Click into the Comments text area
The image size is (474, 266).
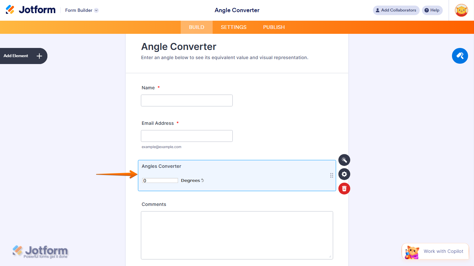pos(237,235)
